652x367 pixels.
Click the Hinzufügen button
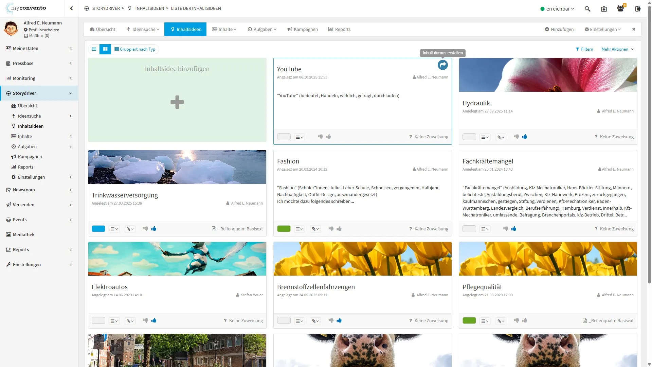coord(559,30)
